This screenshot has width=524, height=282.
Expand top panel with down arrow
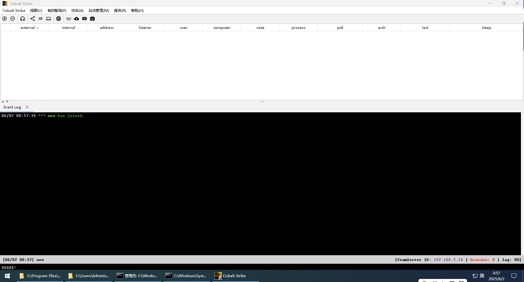(x=7, y=102)
